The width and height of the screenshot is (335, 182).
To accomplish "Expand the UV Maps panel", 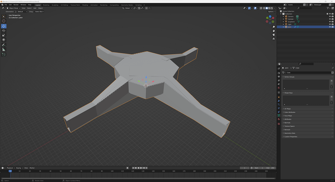I will pyautogui.click(x=288, y=109).
